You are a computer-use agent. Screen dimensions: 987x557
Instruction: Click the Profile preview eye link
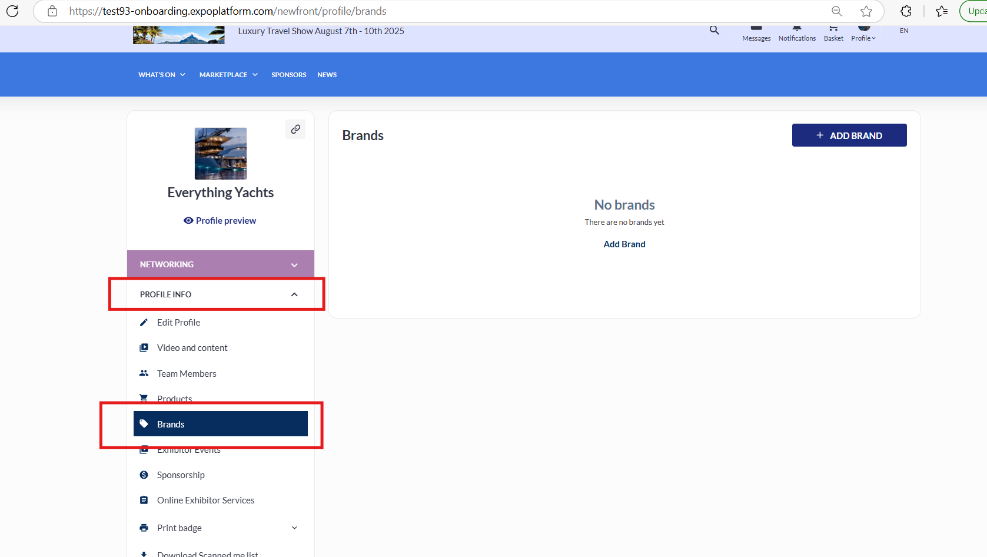pyautogui.click(x=220, y=221)
